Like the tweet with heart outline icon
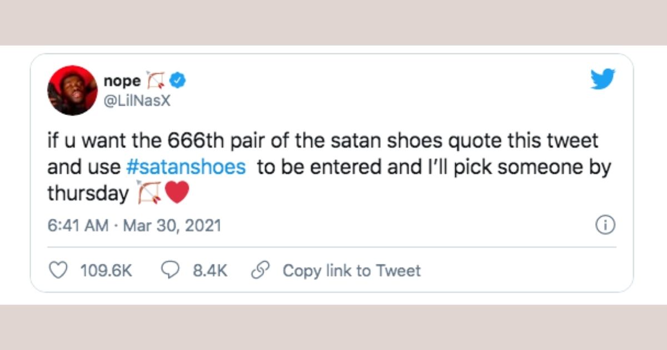The width and height of the screenshot is (667, 350). (57, 271)
